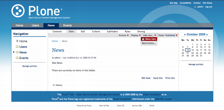Image resolution: width=224 pixels, height=110 pixels.
Task: Open the RSS feed link
Action: [x=146, y=78]
